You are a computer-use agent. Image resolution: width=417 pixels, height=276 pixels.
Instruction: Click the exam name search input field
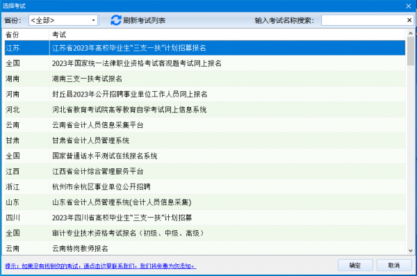pyautogui.click(x=363, y=20)
